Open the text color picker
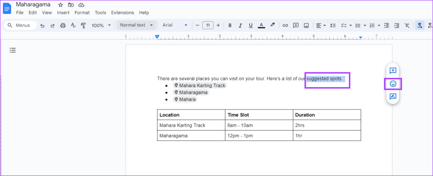Viewport: 433px width, 176px height. point(261,26)
